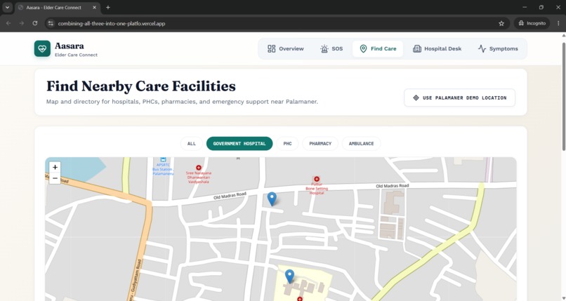Image resolution: width=566 pixels, height=301 pixels.
Task: Open the tab search dropdown
Action: point(7,7)
